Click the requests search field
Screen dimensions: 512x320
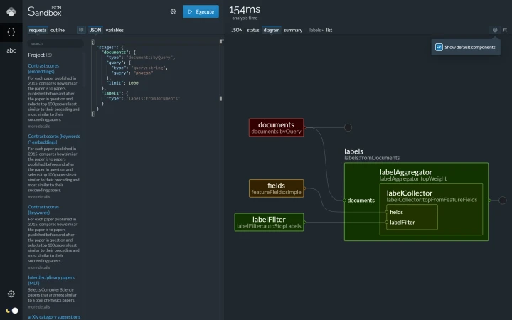tap(55, 43)
